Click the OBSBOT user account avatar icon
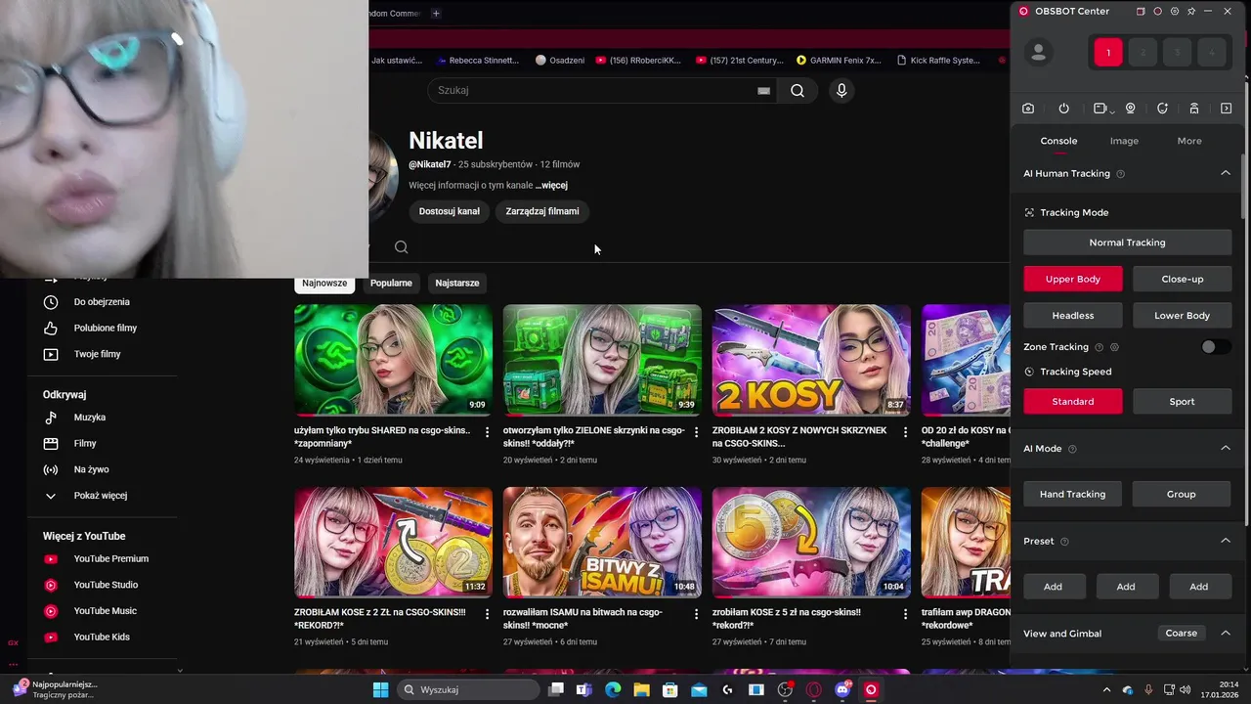The width and height of the screenshot is (1251, 704). (1038, 53)
